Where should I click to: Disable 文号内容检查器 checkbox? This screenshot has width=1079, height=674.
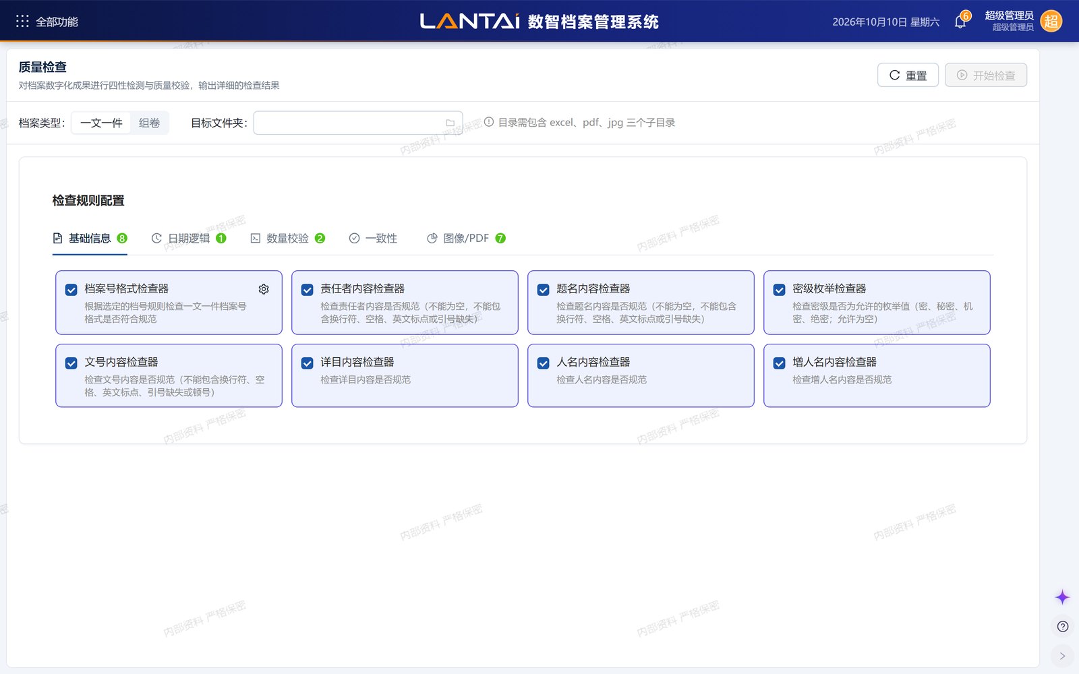(x=71, y=363)
